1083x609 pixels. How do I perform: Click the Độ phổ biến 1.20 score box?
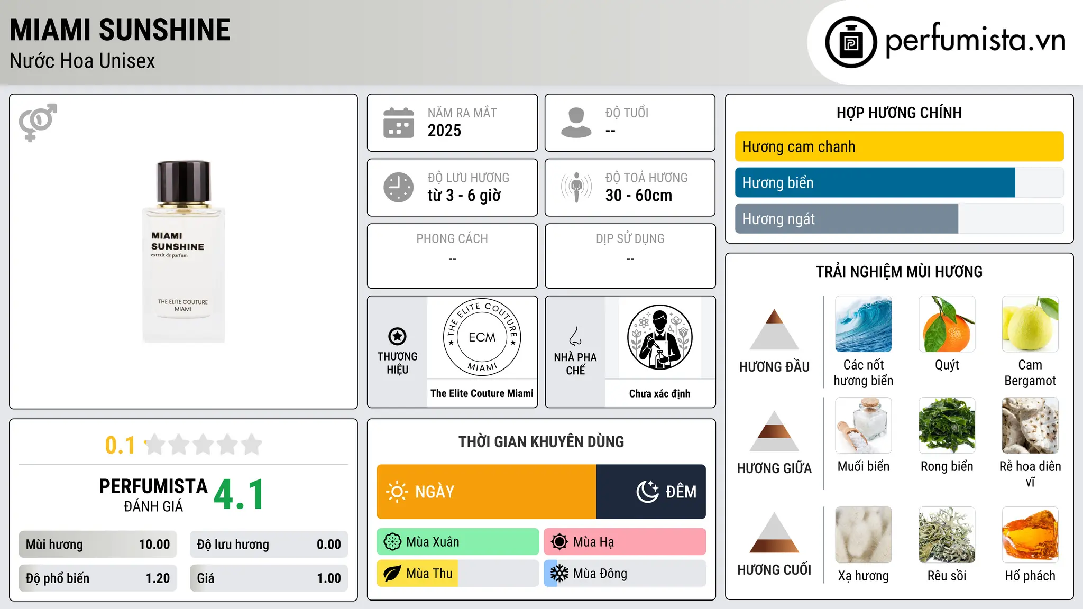pos(98,578)
